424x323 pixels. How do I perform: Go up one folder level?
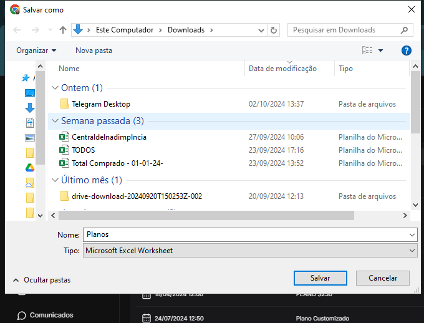pyautogui.click(x=62, y=30)
